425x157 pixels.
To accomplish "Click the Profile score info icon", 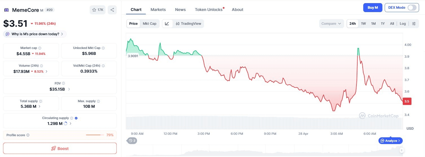I will [28, 135].
